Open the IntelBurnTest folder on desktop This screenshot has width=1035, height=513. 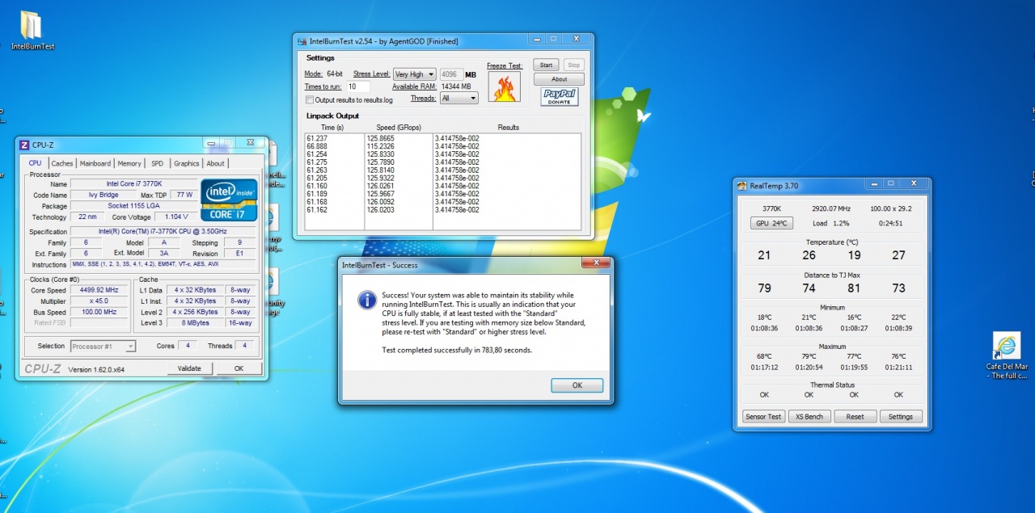pyautogui.click(x=32, y=31)
